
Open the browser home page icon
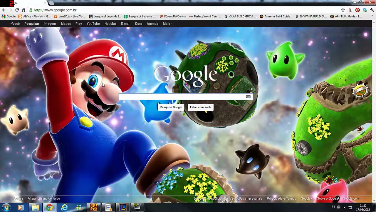pos(23,10)
